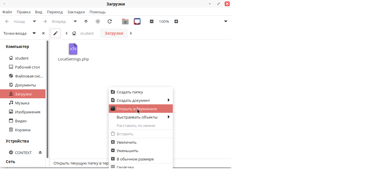Click the home folder toolbar icon
Screen dimensions: 391x196
pos(125,21)
